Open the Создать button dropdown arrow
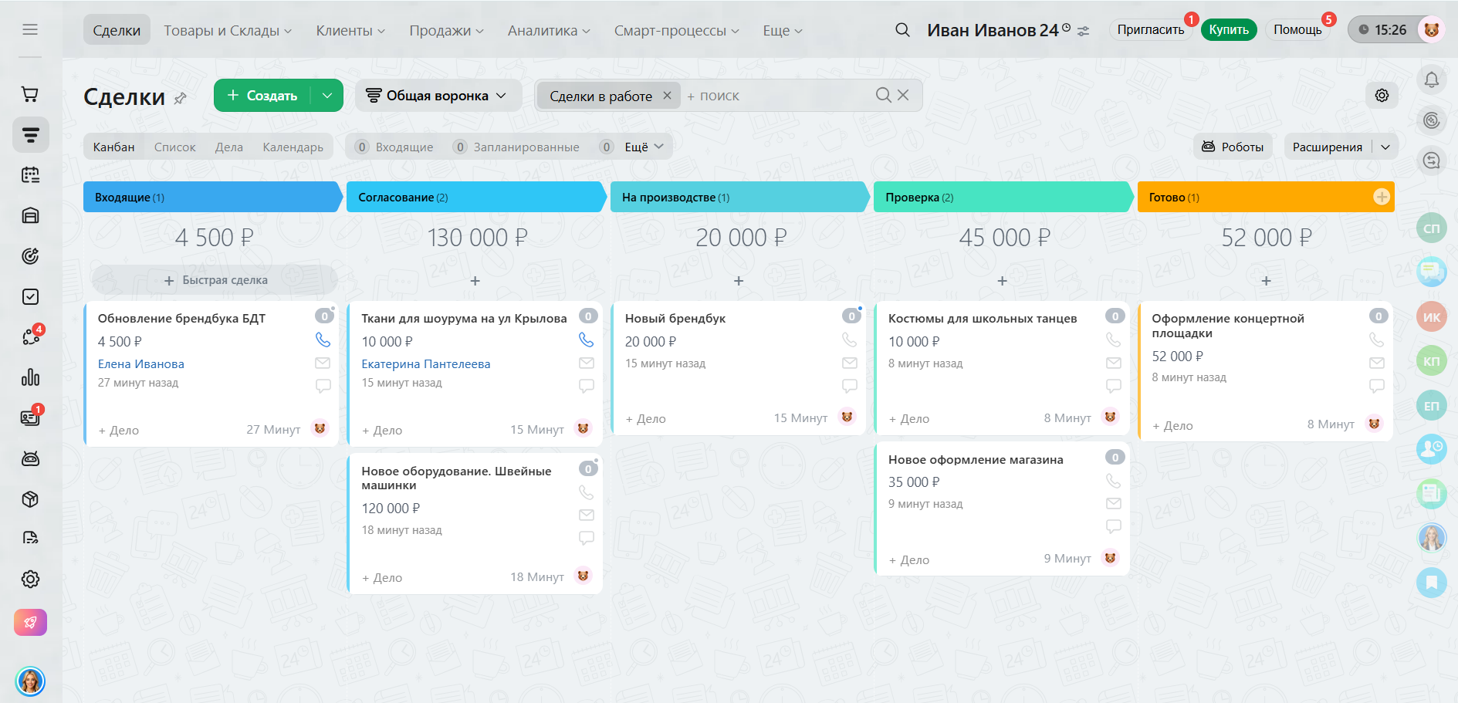This screenshot has height=703, width=1458. pyautogui.click(x=327, y=96)
